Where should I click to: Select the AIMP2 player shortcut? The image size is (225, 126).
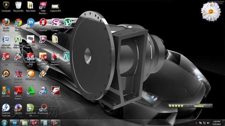(6, 75)
